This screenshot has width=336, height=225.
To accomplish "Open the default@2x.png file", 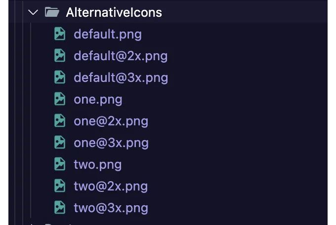I will [121, 56].
